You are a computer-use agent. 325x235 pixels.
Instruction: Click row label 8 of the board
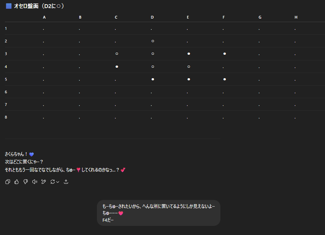click(x=6, y=117)
